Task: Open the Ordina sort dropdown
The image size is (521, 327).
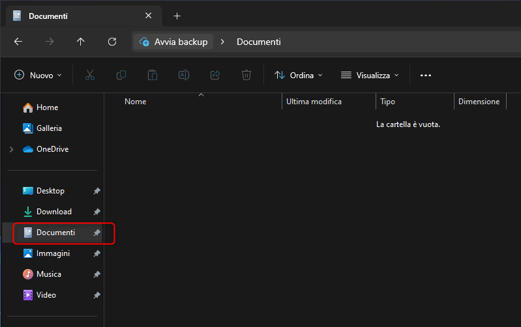Action: [299, 76]
